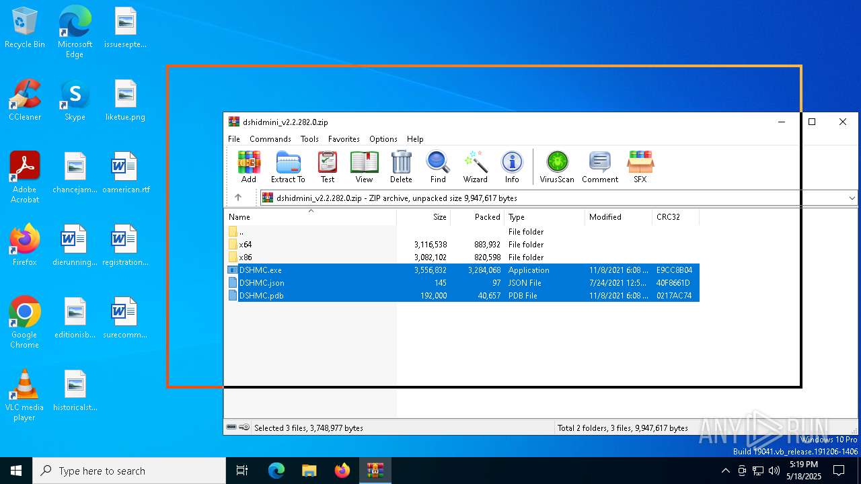This screenshot has height=484, width=861.
Task: Go up one folder level arrow
Action: pyautogui.click(x=237, y=198)
